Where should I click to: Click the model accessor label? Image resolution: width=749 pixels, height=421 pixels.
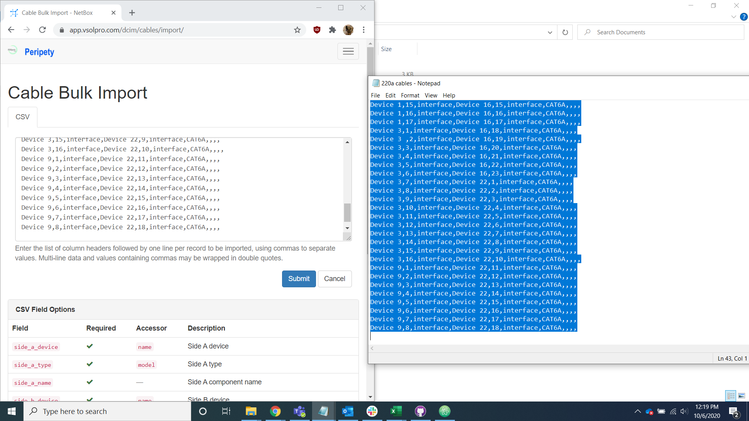(146, 365)
